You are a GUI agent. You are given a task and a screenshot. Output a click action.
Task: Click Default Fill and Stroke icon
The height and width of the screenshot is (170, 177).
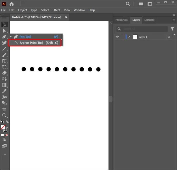[x=2, y=122]
